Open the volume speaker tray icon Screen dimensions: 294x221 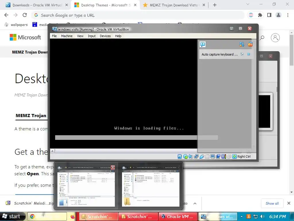[x=262, y=217]
